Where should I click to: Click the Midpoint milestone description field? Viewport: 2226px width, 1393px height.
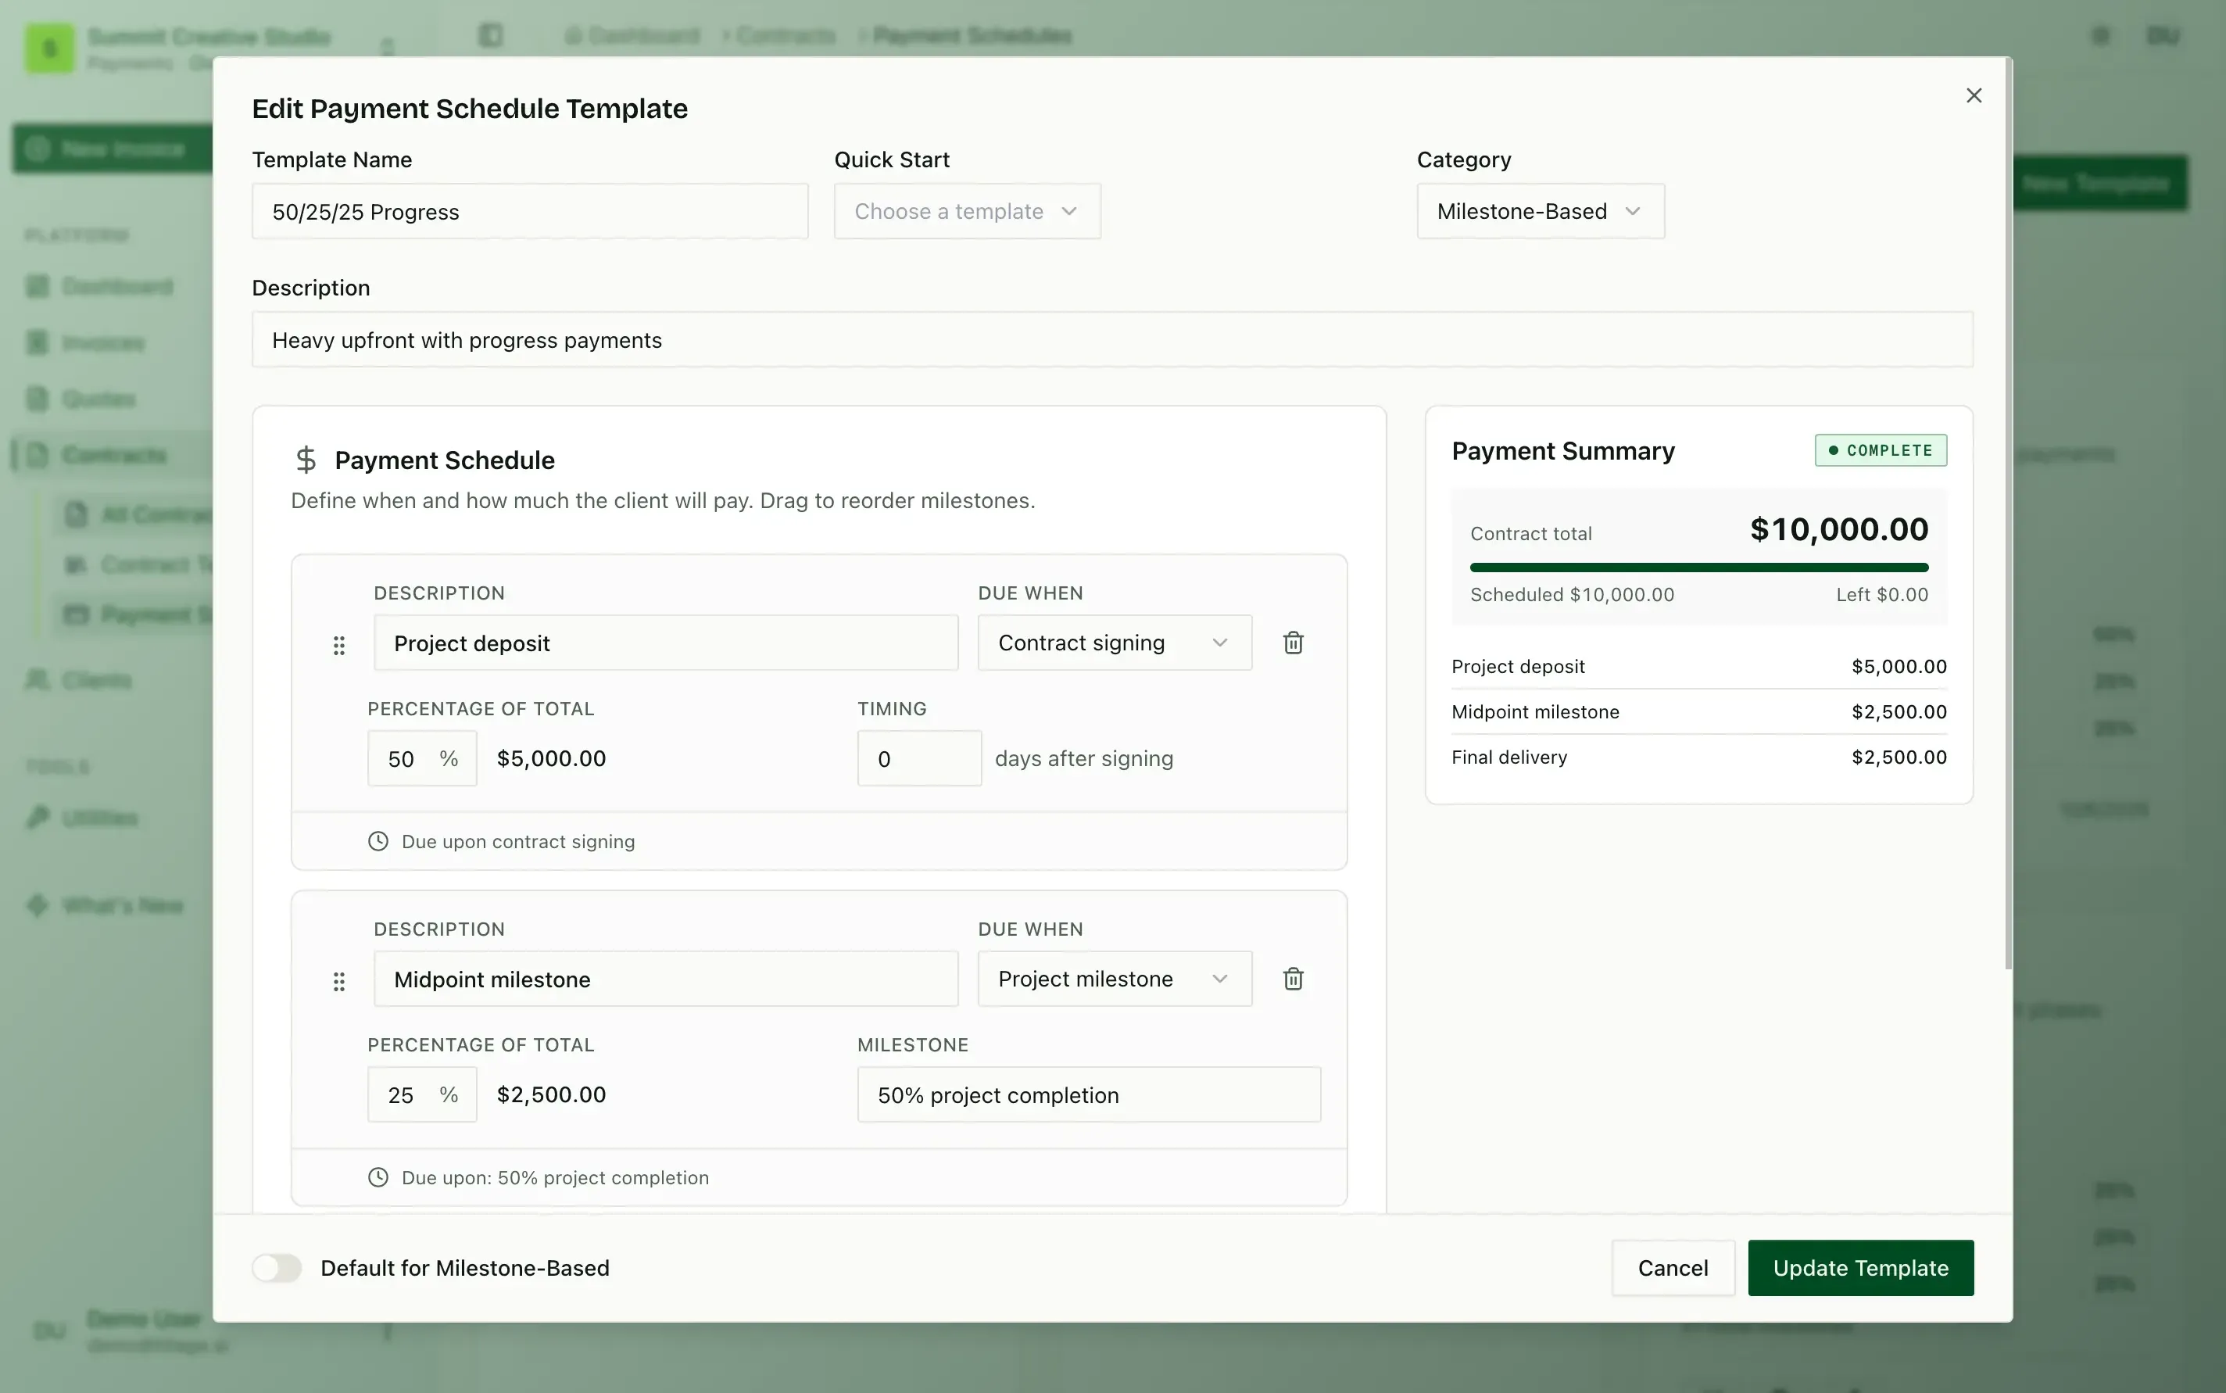(666, 979)
